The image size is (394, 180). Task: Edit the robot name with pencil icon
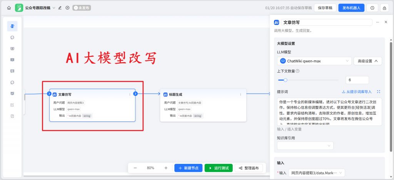click(x=60, y=8)
